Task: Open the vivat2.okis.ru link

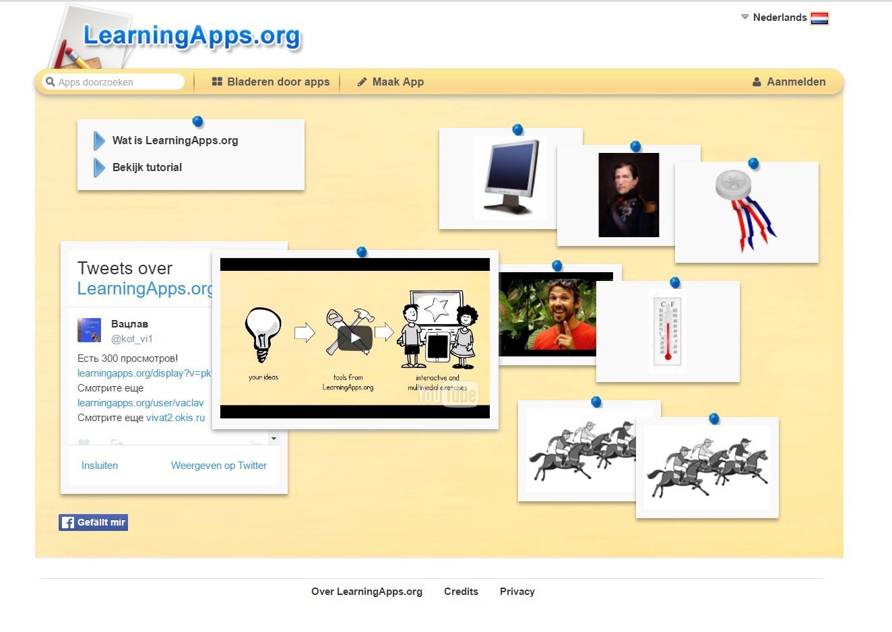Action: [x=175, y=418]
